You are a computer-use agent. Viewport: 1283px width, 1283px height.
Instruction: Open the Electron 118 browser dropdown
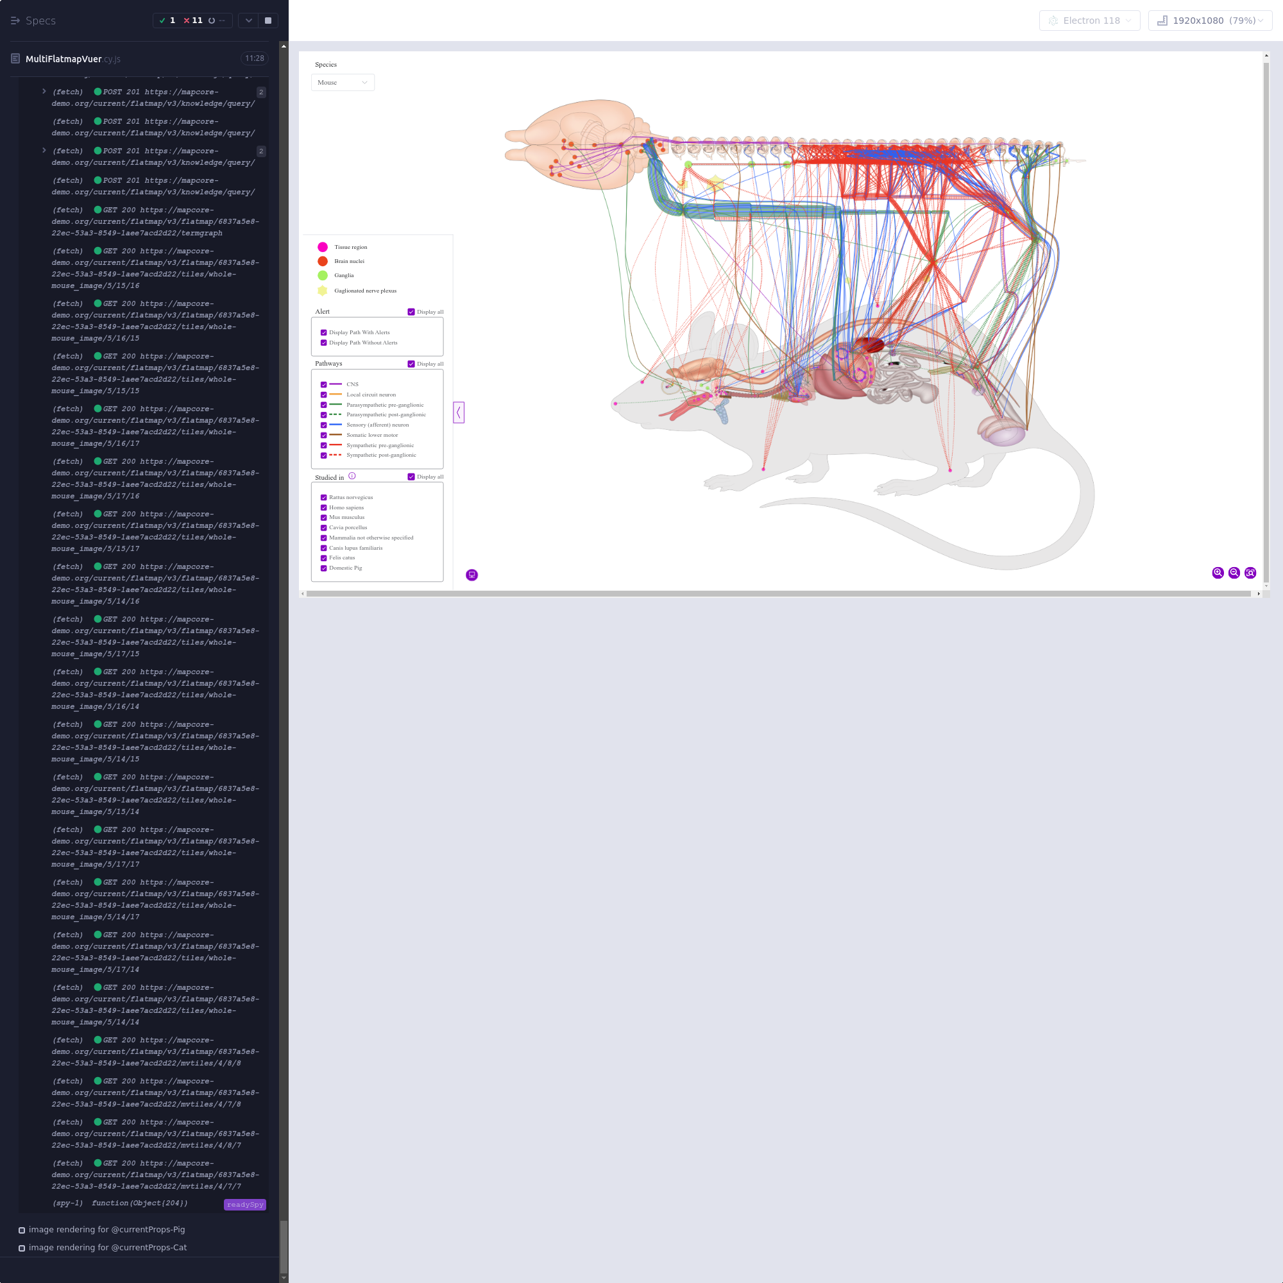point(1089,21)
